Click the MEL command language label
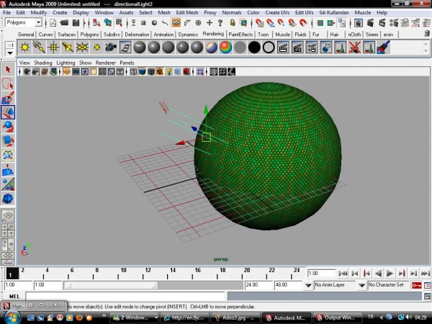The width and height of the screenshot is (432, 324). click(14, 297)
